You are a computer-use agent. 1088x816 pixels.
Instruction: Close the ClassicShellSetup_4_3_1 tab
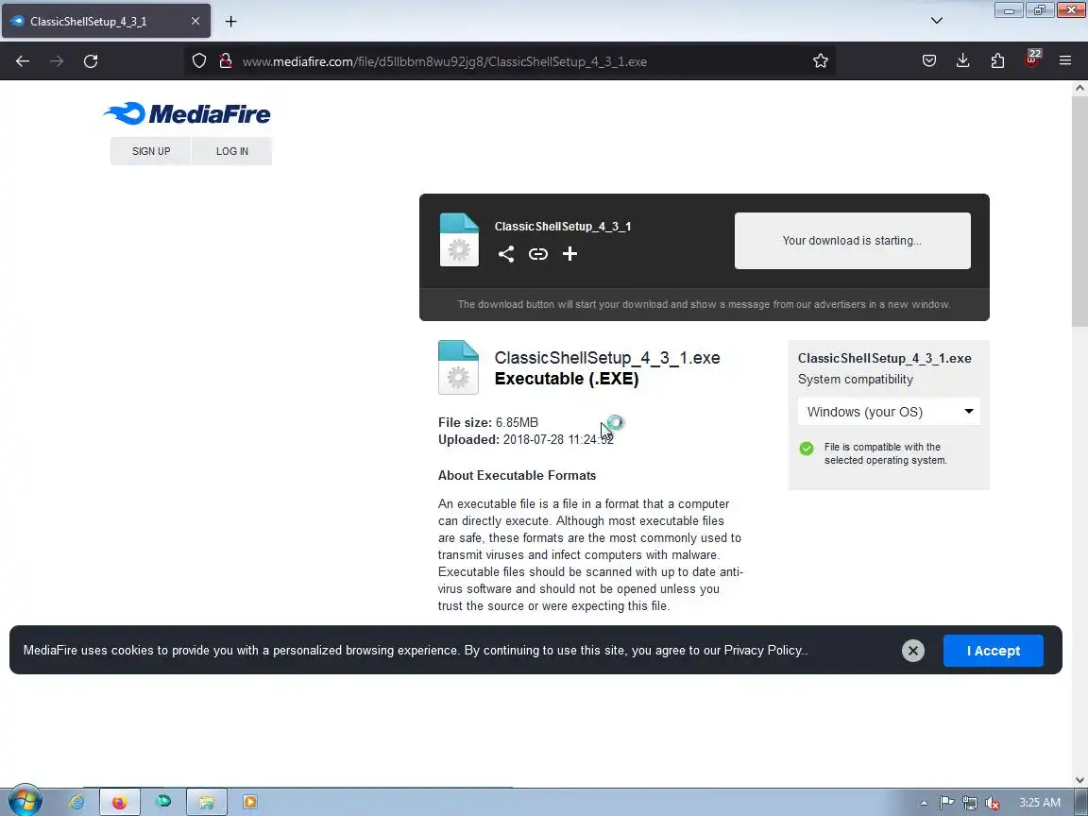click(195, 21)
